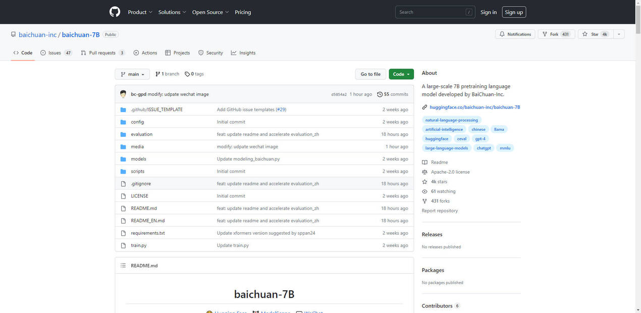Open the media folder icon
Viewport: 641px width, 313px height.
point(124,146)
